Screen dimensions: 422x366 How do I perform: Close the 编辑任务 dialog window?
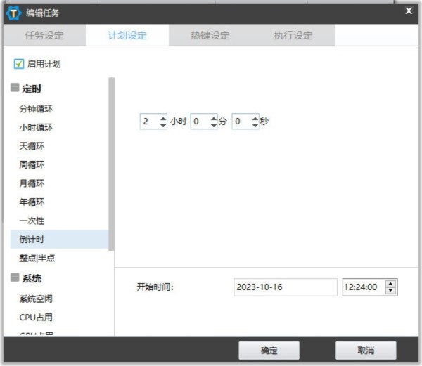pos(409,11)
